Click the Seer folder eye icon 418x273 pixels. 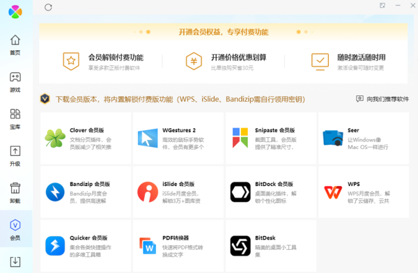333,138
